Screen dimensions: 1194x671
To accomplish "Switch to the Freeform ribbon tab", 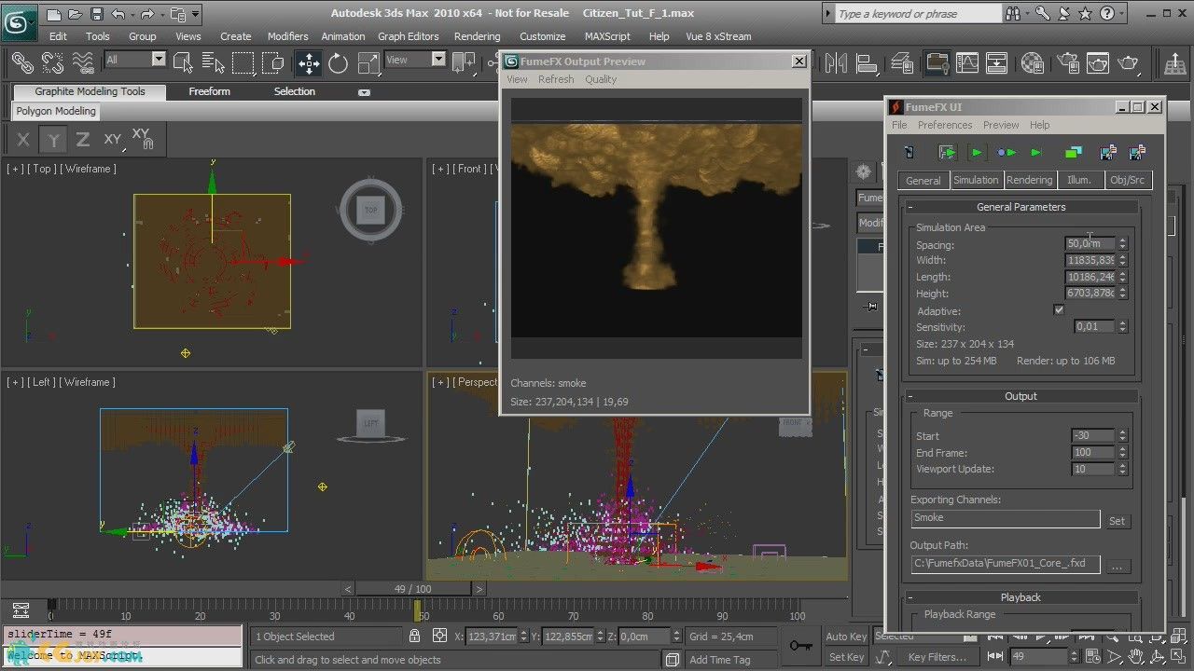I will click(209, 91).
